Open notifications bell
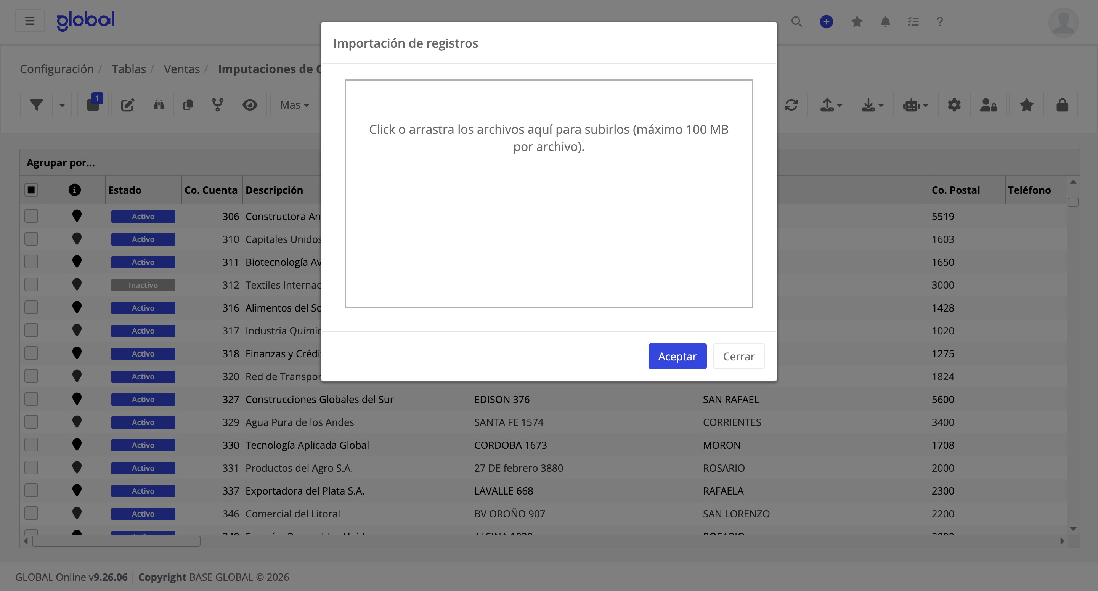Screen dimensions: 1098x591 [x=885, y=21]
